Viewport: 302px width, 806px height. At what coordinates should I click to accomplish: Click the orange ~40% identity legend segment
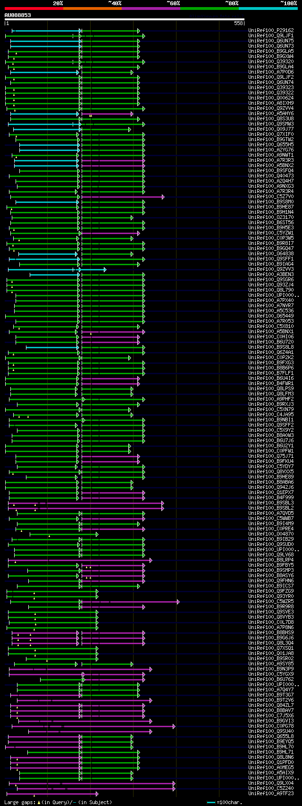(92, 8)
